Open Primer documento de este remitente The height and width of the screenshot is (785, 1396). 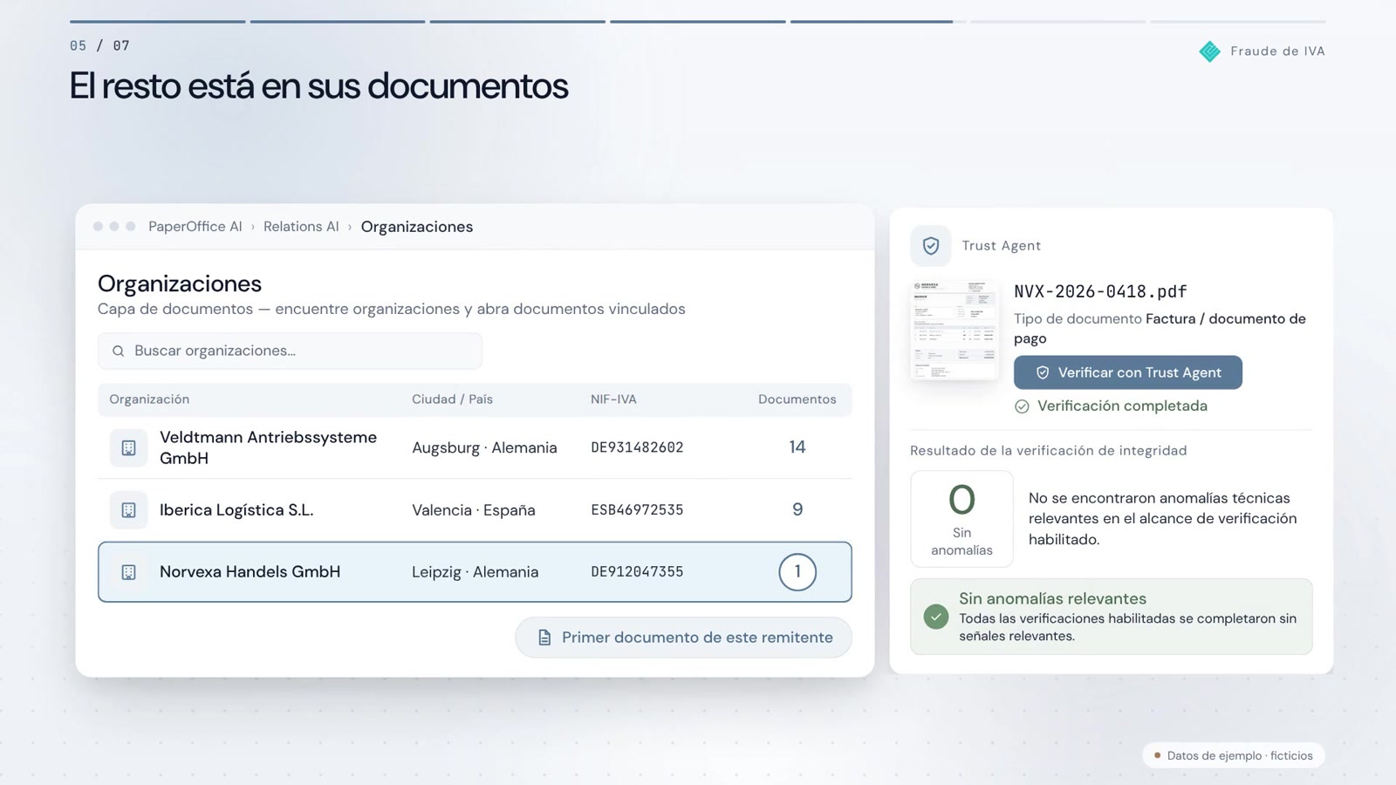pos(684,638)
